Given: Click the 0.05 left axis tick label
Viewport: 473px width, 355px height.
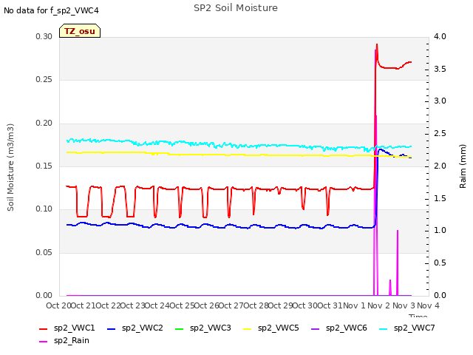Looking at the screenshot, I should pyautogui.click(x=44, y=252).
